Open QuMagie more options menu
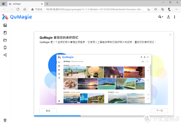181x124 pixels. tap(175, 17)
